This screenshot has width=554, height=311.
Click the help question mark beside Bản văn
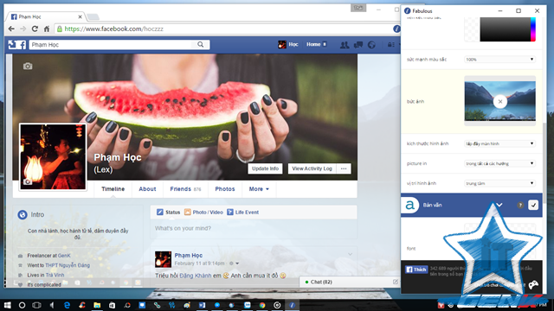point(520,205)
